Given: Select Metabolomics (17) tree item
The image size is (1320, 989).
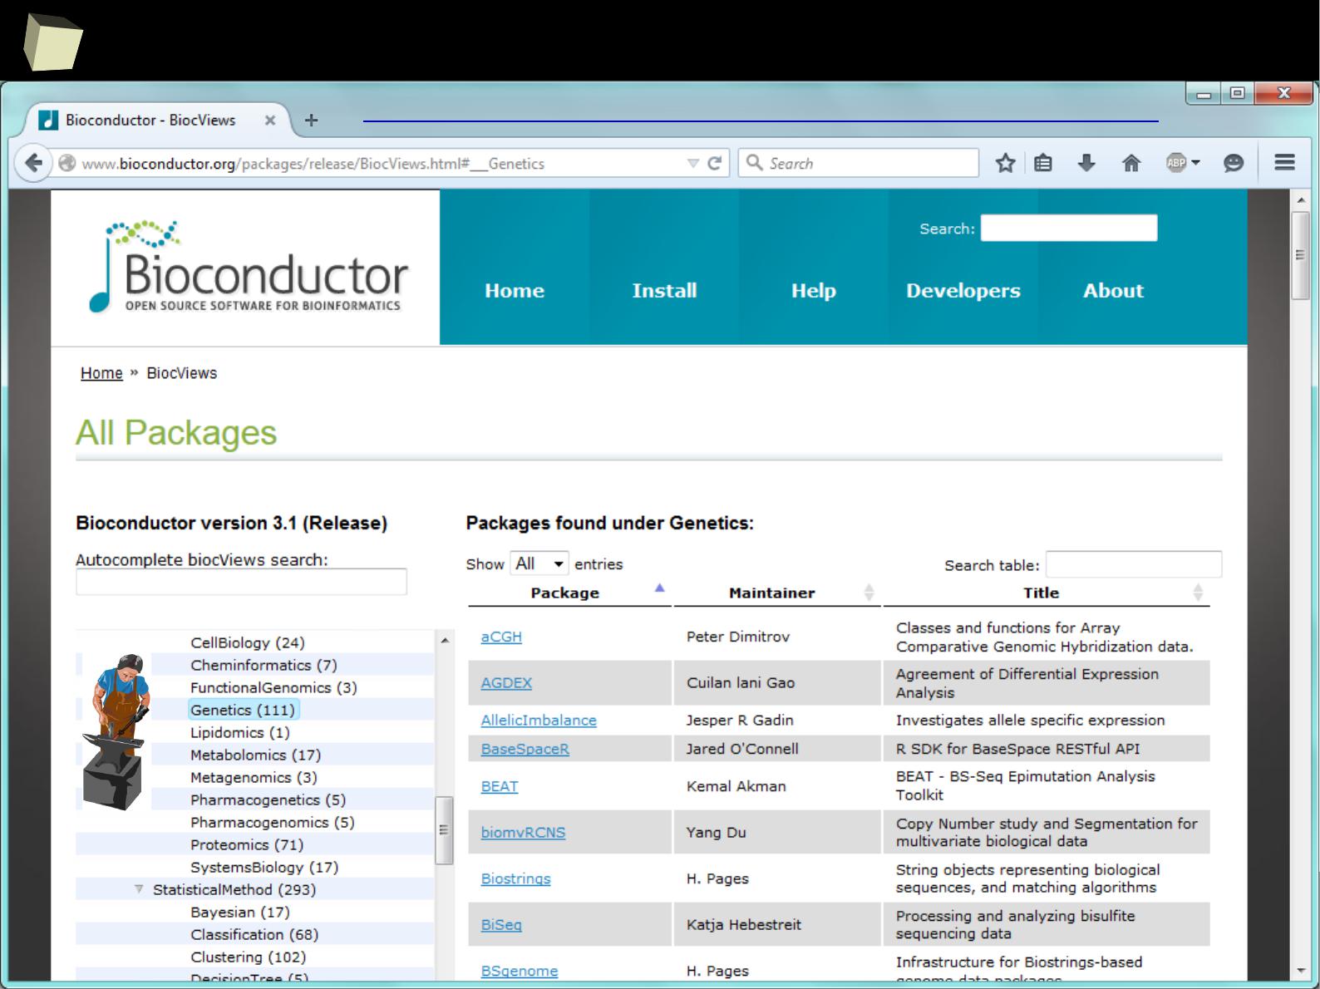Looking at the screenshot, I should pyautogui.click(x=255, y=755).
